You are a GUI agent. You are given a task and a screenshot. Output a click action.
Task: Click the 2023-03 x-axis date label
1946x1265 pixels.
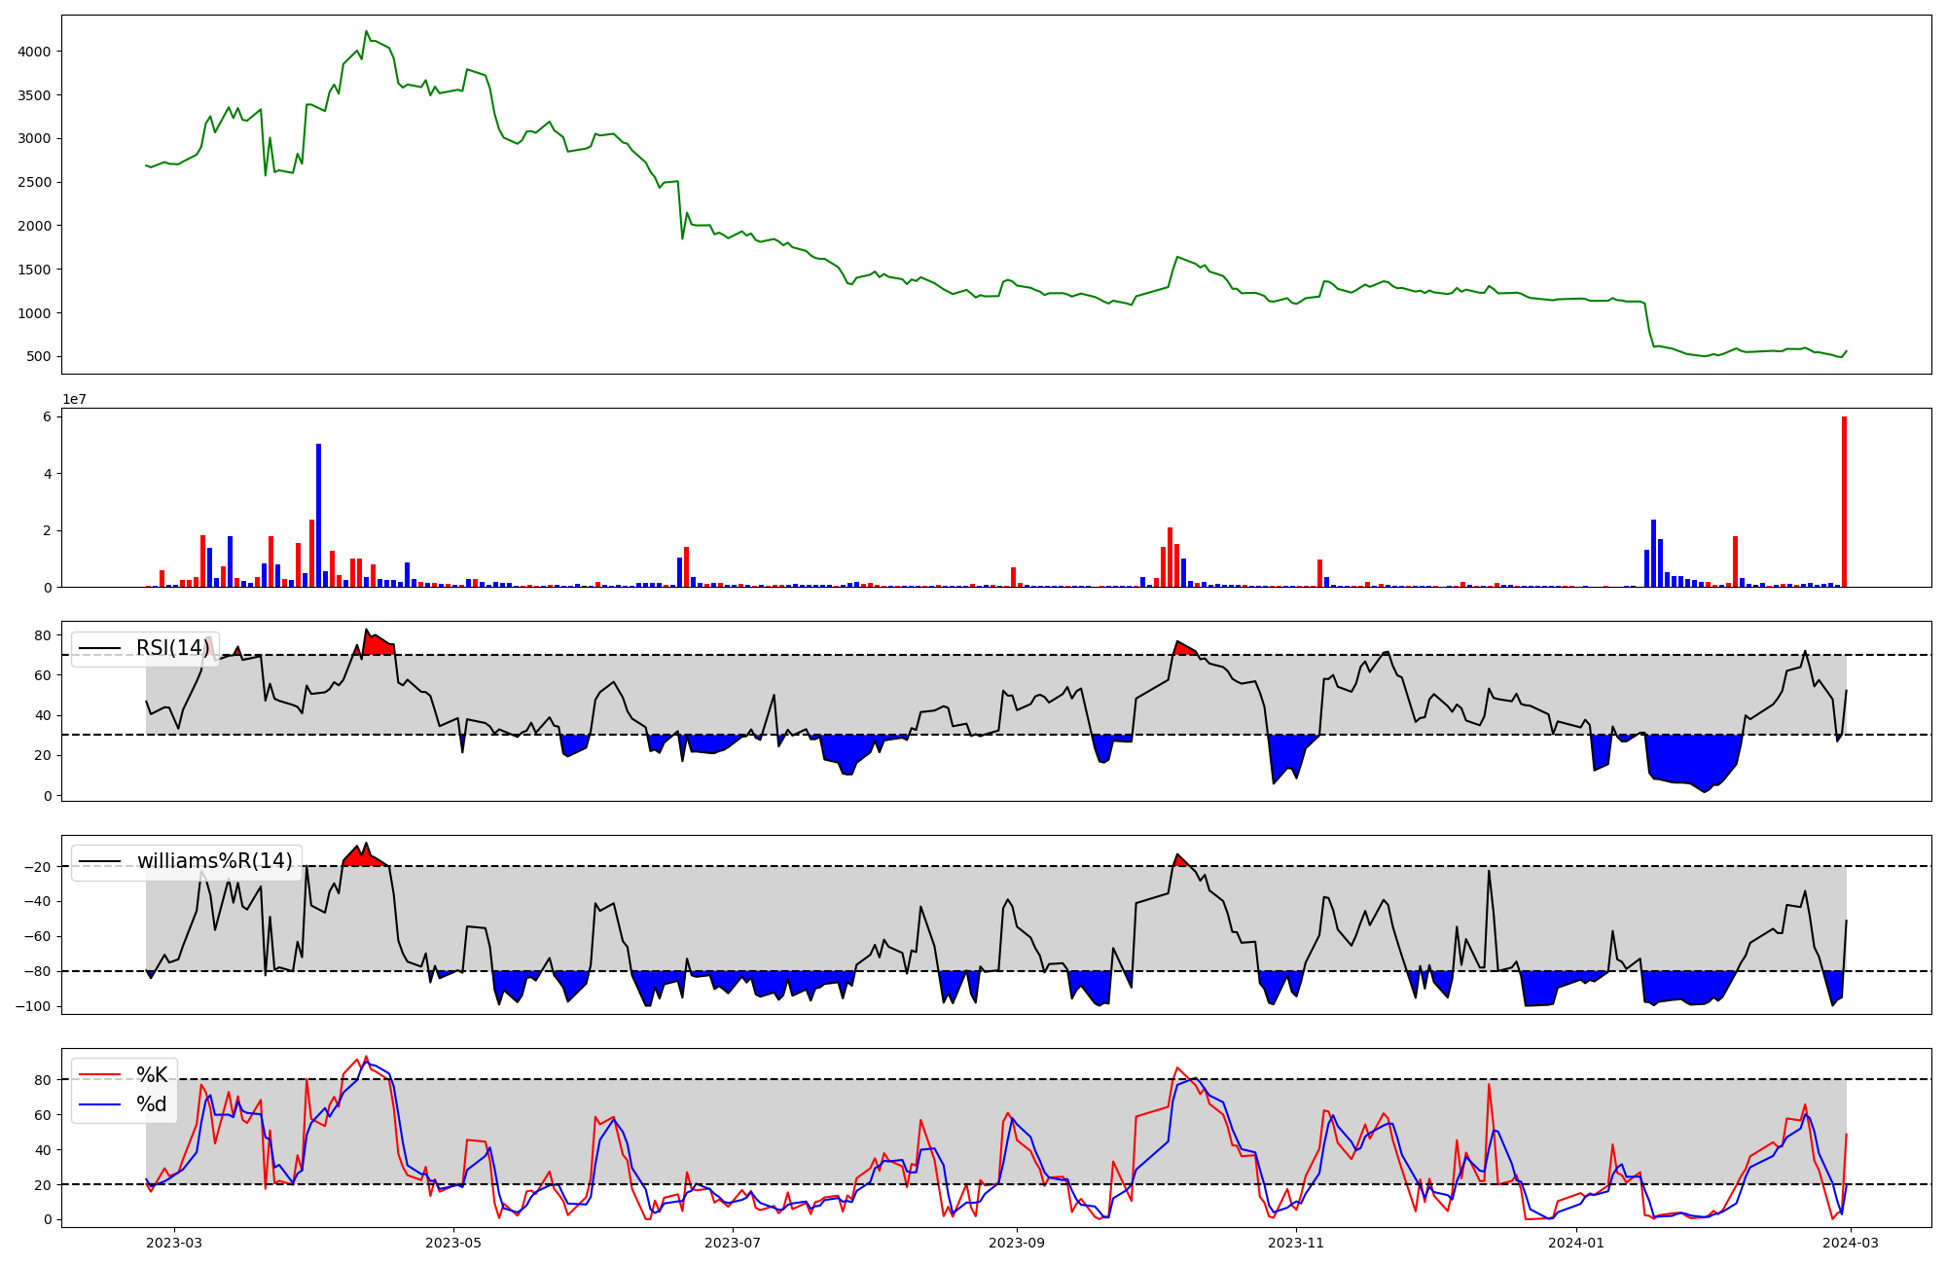pyautogui.click(x=175, y=1243)
